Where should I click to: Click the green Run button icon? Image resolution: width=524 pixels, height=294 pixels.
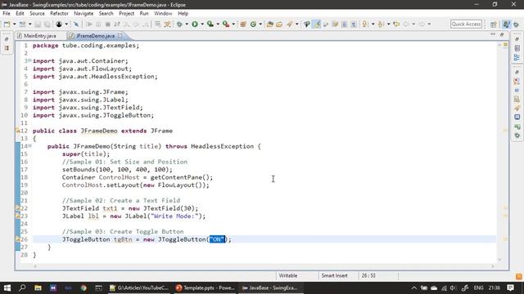tap(195, 24)
